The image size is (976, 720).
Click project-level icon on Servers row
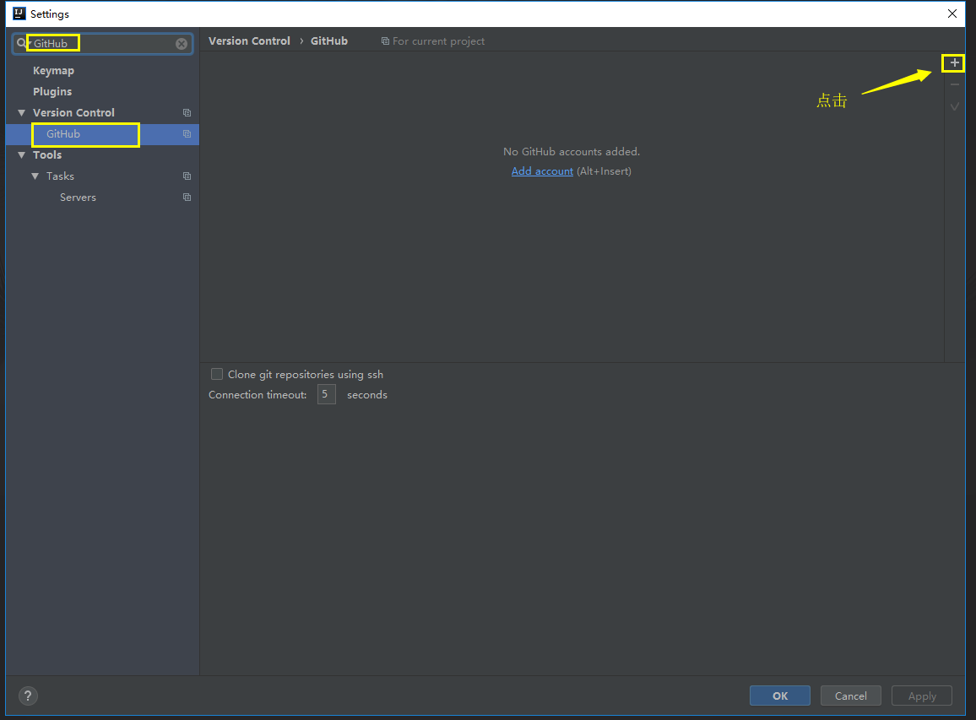[187, 198]
